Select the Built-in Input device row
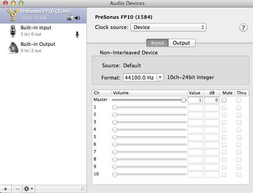The height and width of the screenshot is (193, 253). click(x=43, y=31)
